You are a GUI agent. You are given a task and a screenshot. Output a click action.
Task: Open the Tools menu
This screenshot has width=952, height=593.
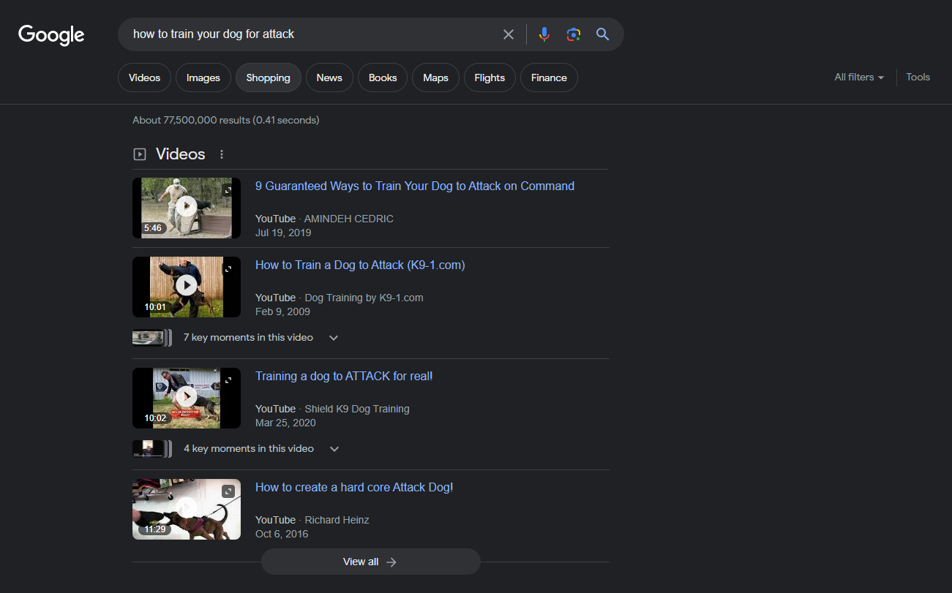(x=918, y=77)
